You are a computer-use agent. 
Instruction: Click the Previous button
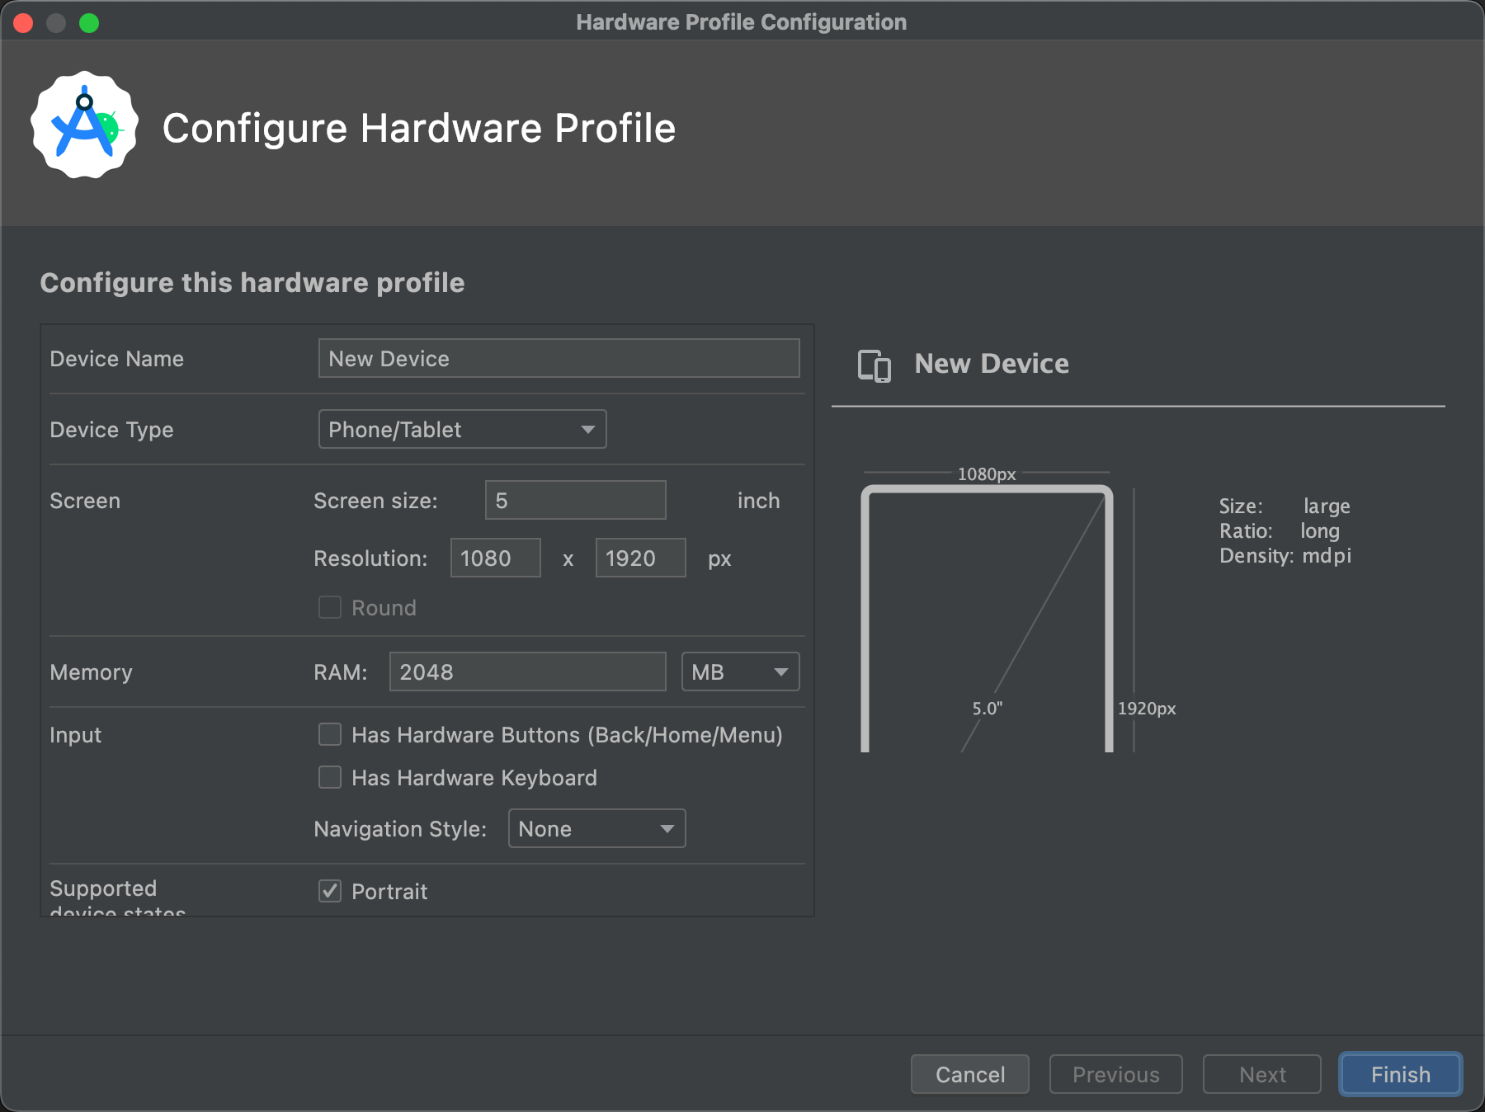(1115, 1074)
